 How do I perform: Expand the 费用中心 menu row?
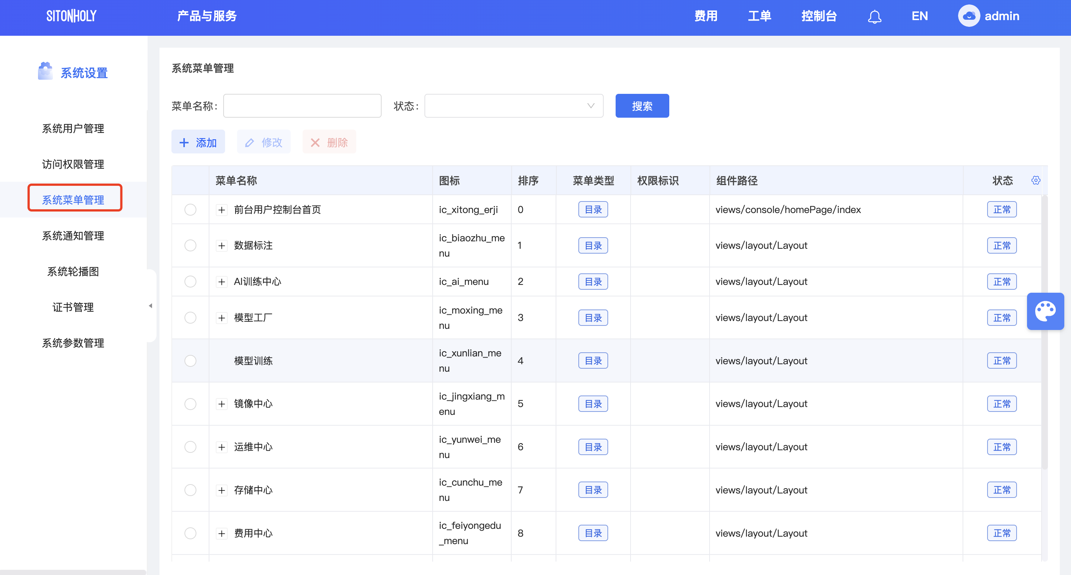222,534
